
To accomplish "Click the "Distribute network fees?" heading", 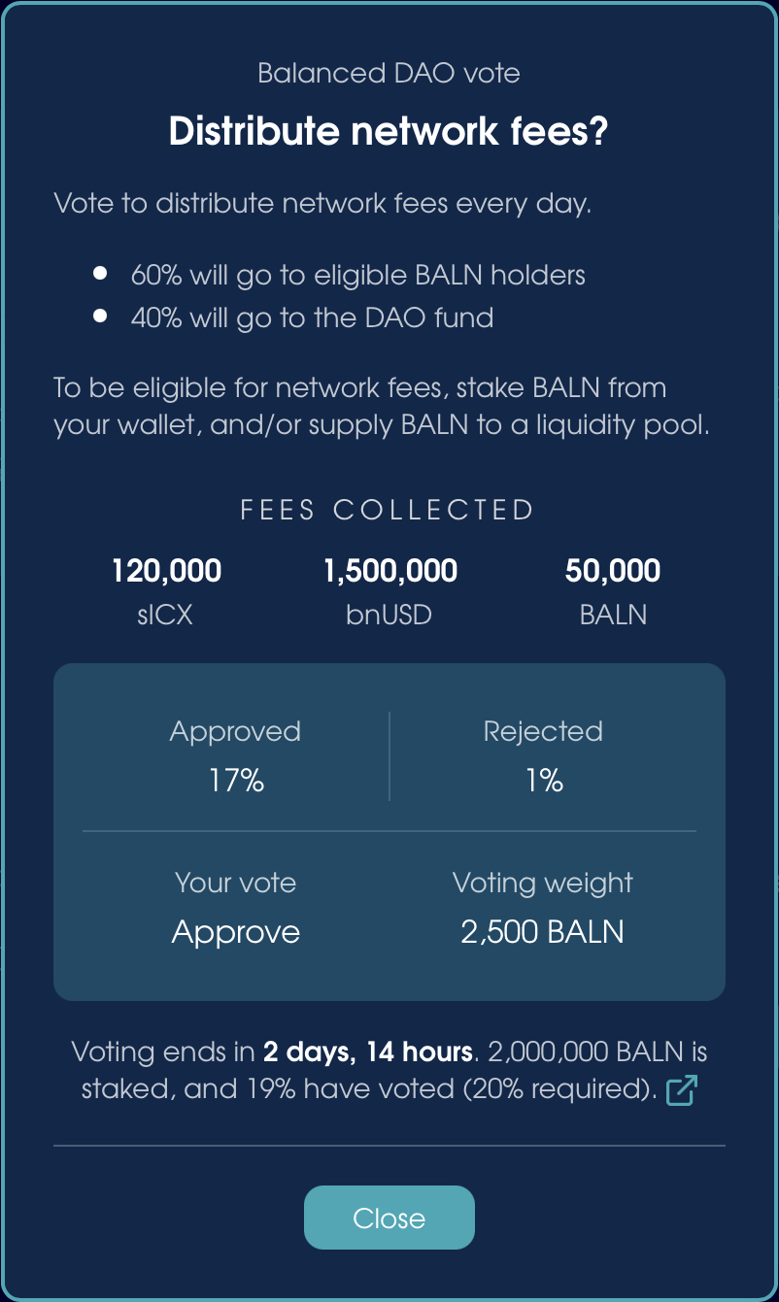I will pyautogui.click(x=389, y=131).
